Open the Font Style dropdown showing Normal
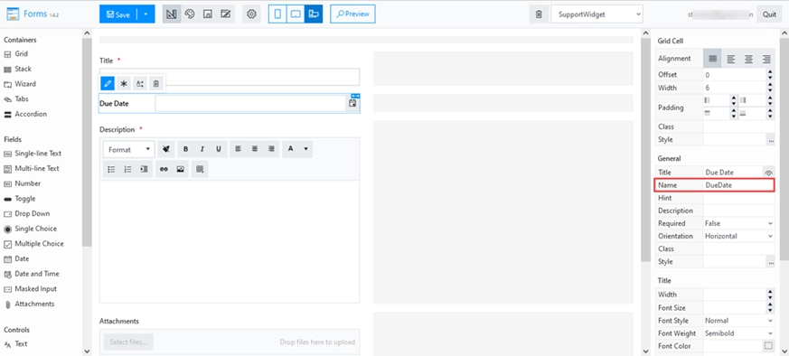 [738, 320]
